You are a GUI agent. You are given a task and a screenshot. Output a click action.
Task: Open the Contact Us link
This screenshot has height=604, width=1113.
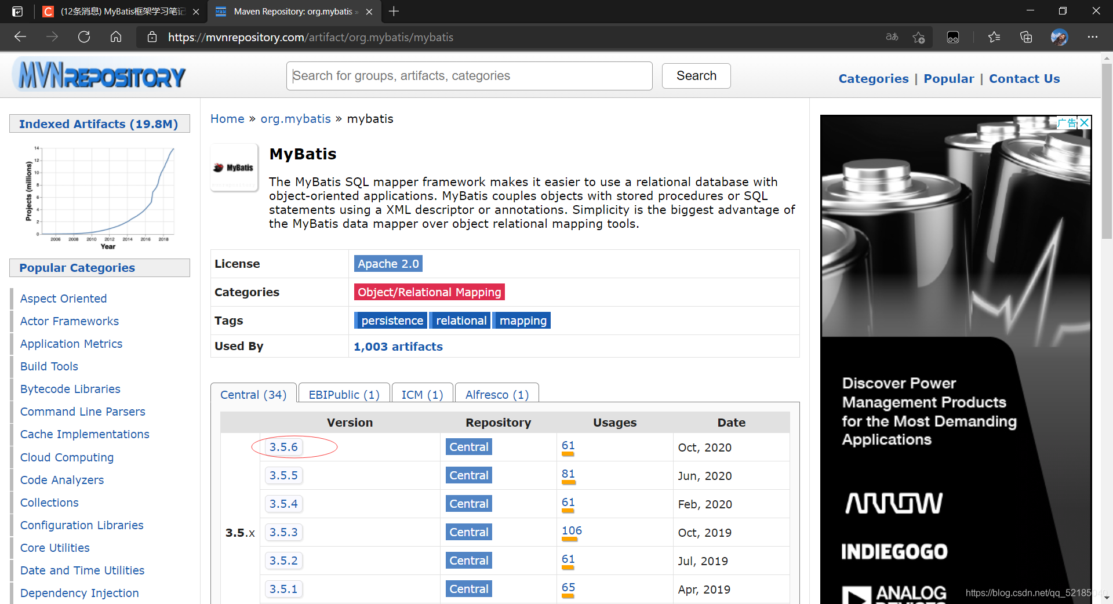1024,79
